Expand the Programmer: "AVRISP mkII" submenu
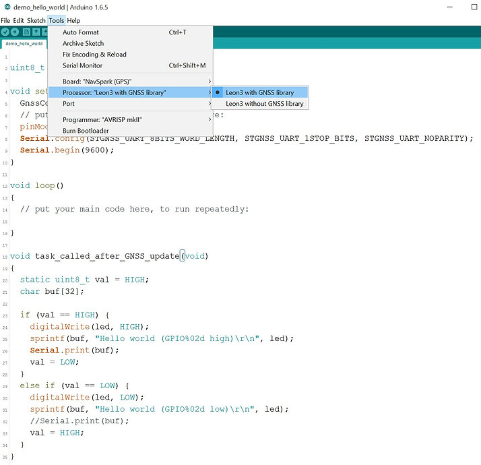 coord(131,120)
